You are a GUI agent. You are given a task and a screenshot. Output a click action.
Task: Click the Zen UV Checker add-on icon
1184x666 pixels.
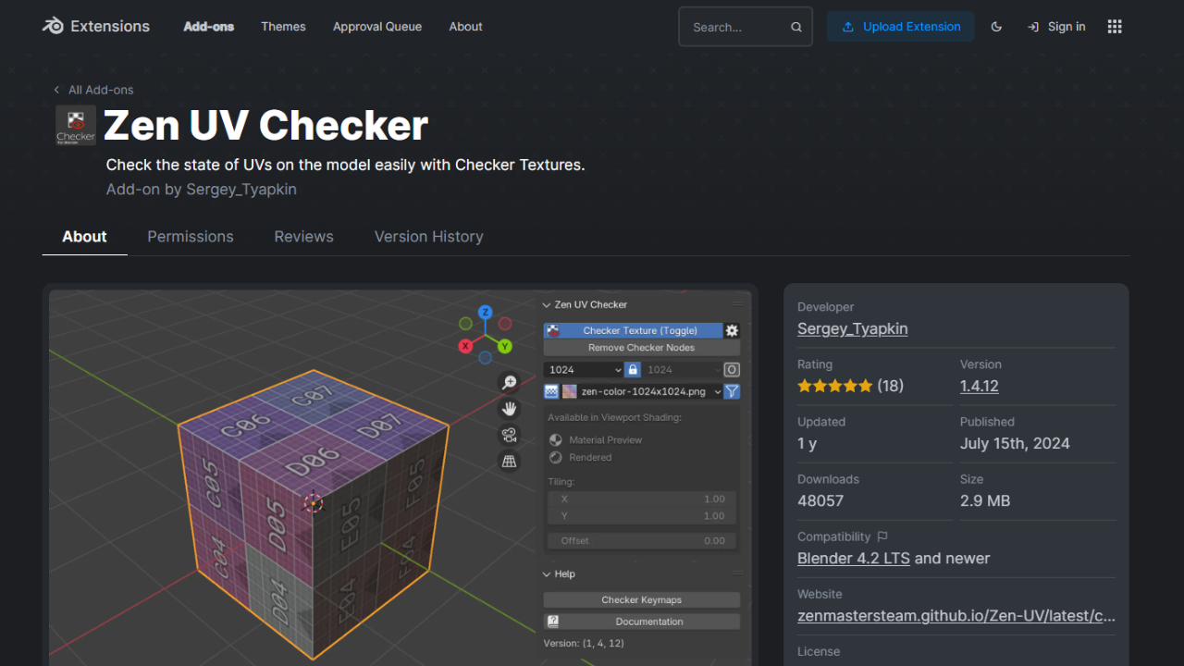(x=76, y=126)
